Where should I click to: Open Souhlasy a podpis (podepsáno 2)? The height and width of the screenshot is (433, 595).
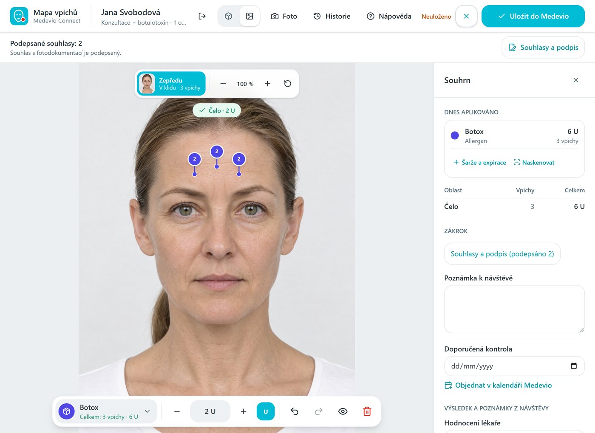tap(502, 254)
